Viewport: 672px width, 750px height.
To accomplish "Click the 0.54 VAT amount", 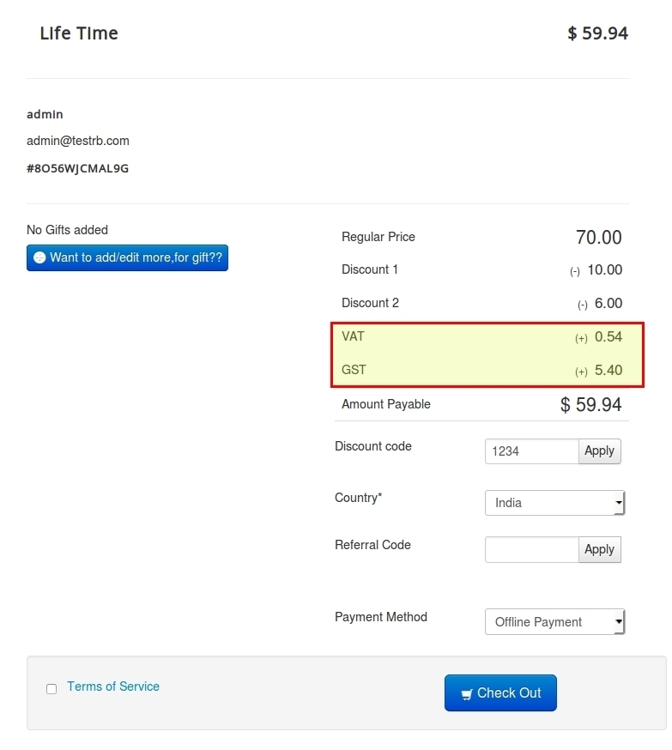I will click(608, 336).
